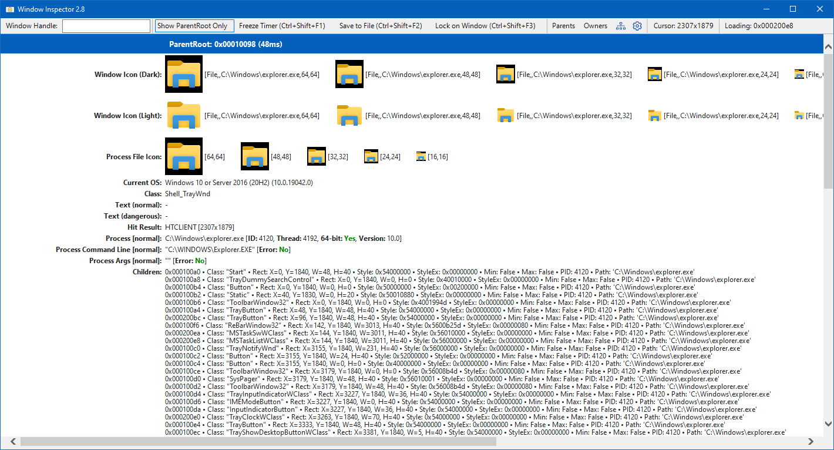Image resolution: width=834 pixels, height=450 pixels.
Task: Click the Window Inspector app icon in title bar
Action: pos(9,9)
